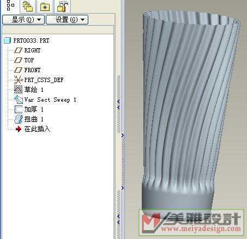Click the 扭曲 1 warp feature icon

click(x=19, y=119)
